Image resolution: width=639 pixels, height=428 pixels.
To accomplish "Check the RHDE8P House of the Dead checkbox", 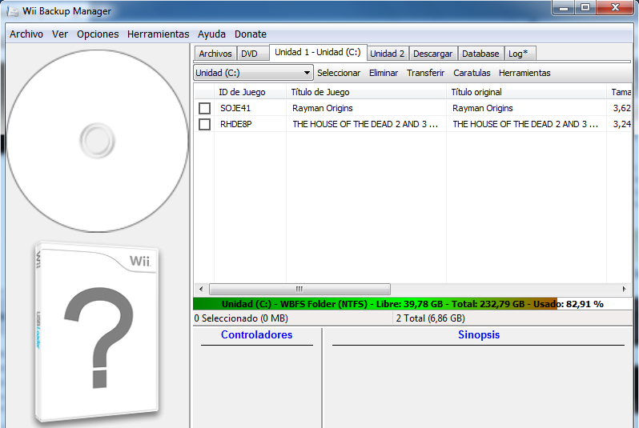I will pos(204,124).
